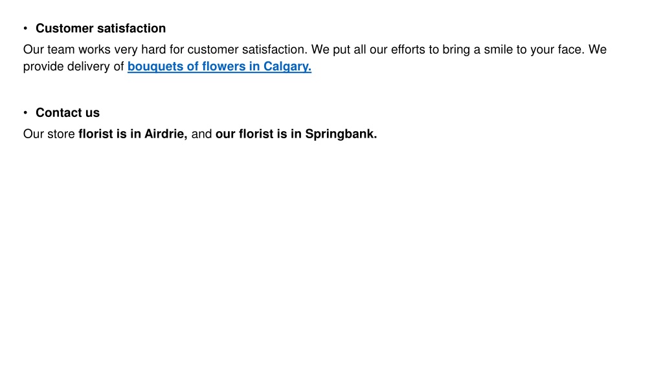Viewport: 663px width, 372px height.
Task: Click the words Our store
Action: (49, 134)
